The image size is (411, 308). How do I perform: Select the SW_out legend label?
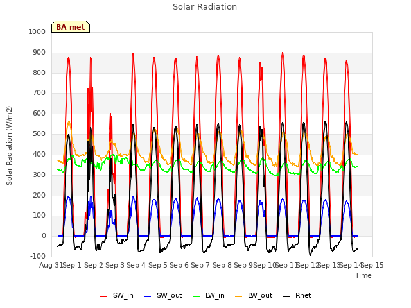[170, 295]
